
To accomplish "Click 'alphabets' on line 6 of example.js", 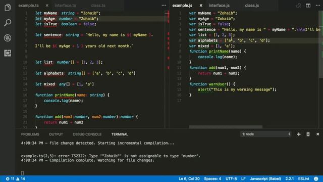I will pos(207,40).
